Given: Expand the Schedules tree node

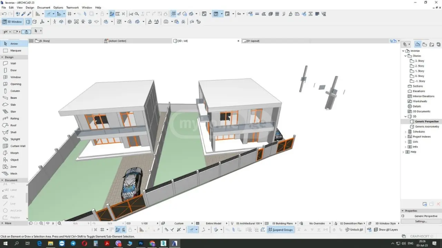Looking at the screenshot, I should click(x=405, y=132).
